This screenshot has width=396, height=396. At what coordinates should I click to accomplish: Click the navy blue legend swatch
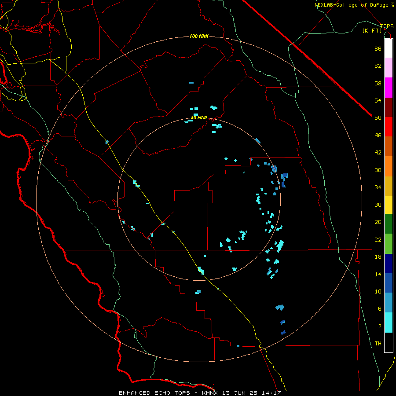tap(389, 264)
